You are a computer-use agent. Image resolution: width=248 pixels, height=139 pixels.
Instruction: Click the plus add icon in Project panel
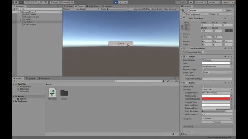click(x=15, y=81)
